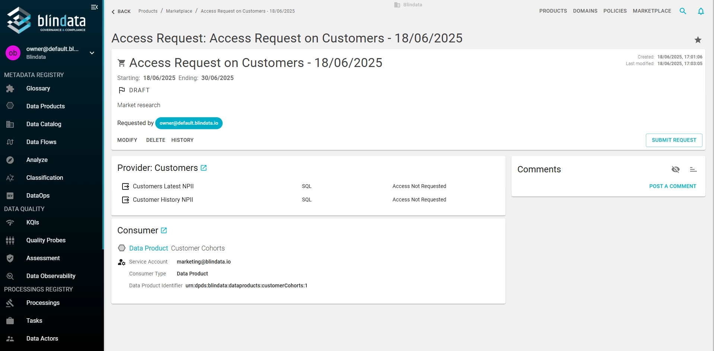Click Service Account person icon
Screen dimensions: 714x351
[122, 262]
